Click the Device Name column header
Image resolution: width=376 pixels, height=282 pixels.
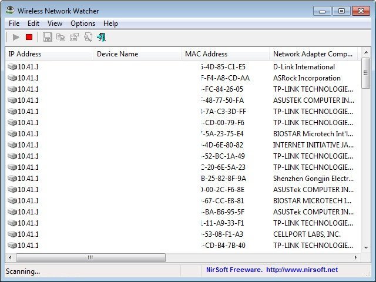pos(117,54)
